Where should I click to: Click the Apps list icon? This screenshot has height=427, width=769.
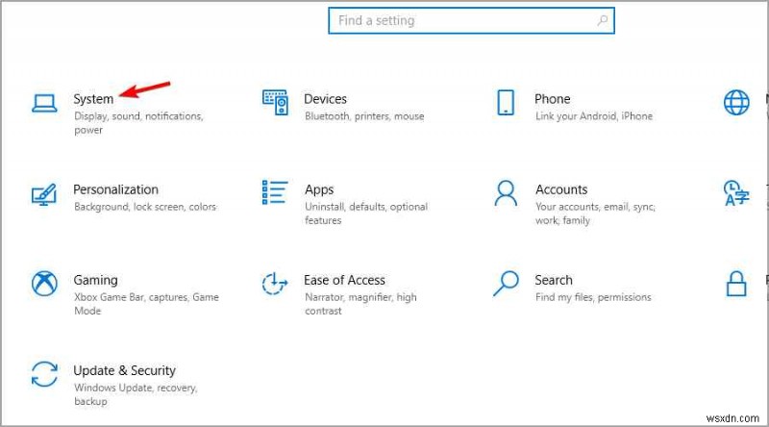point(275,193)
